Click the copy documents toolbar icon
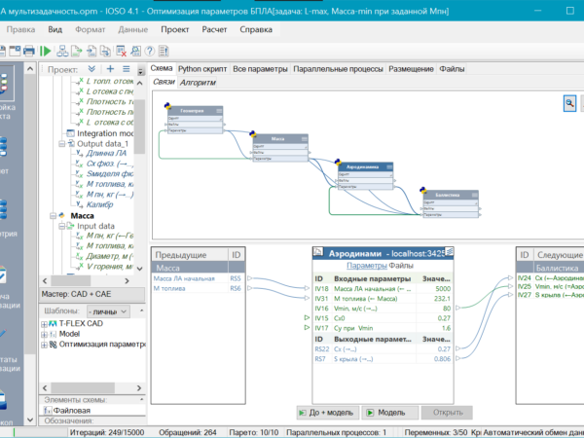This screenshot has width=584, height=438. 106,51
